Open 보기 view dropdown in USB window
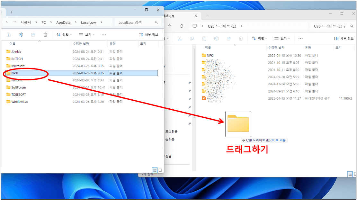This screenshot has width=357, height=200. point(282,39)
